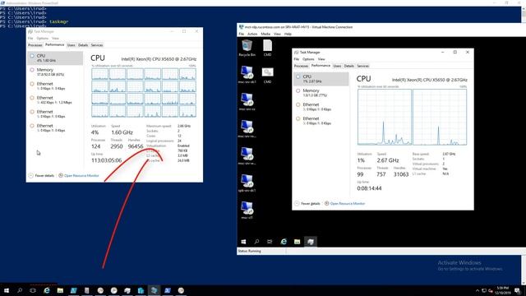This screenshot has height=296, width=526.
Task: Show hidden tray icons chevron
Action: 478,290
